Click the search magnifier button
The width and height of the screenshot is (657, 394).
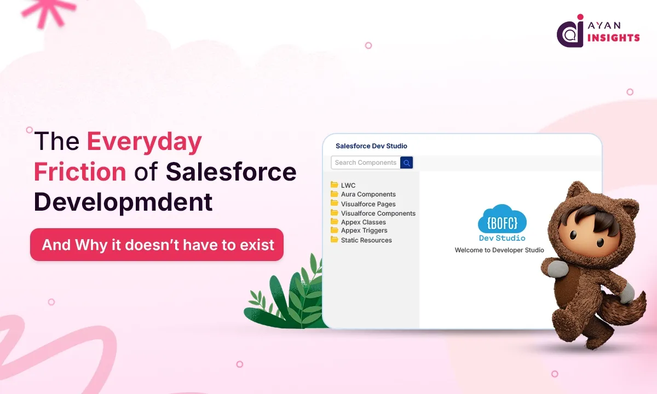406,163
